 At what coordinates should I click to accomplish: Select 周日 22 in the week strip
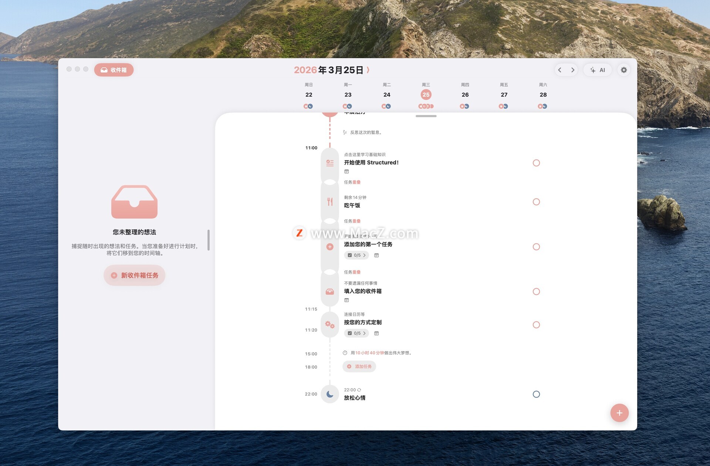(x=309, y=95)
